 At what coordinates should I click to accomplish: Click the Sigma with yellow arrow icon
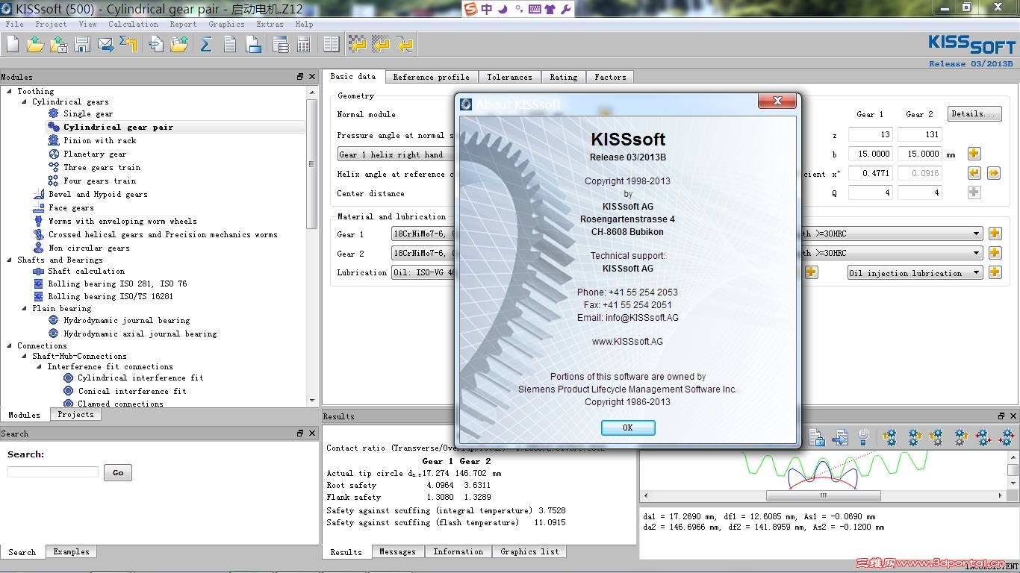[128, 45]
